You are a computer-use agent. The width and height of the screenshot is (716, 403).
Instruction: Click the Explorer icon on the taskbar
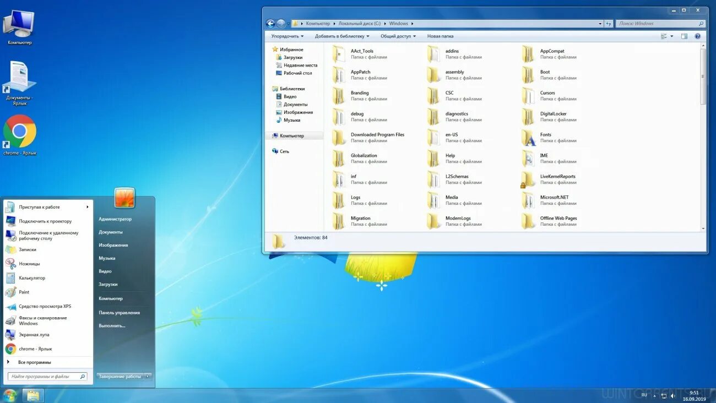tap(33, 395)
